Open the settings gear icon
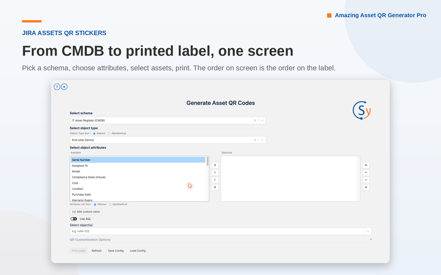This screenshot has width=441, height=275. [x=64, y=87]
